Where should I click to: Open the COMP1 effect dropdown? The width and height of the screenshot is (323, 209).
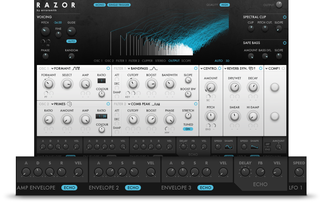(x=273, y=68)
